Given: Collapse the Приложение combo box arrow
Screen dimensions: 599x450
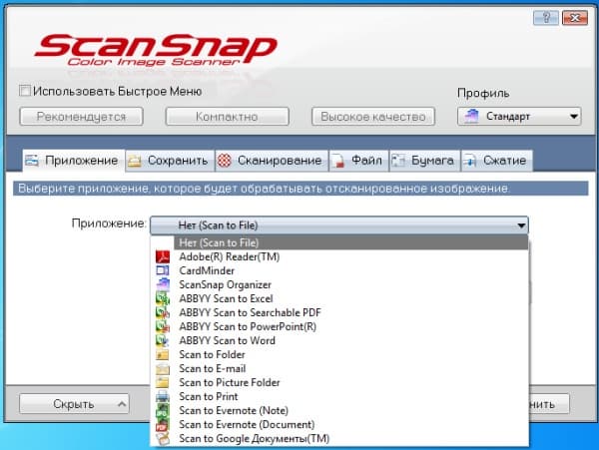Looking at the screenshot, I should point(521,225).
